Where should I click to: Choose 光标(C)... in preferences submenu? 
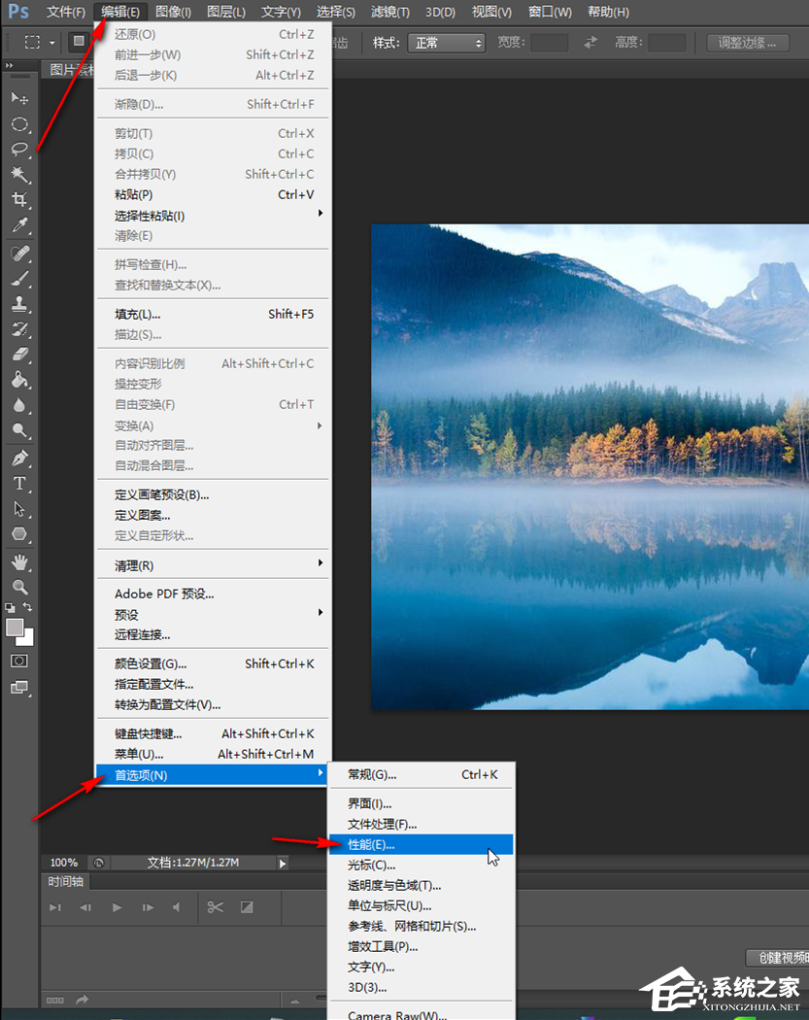click(x=421, y=865)
